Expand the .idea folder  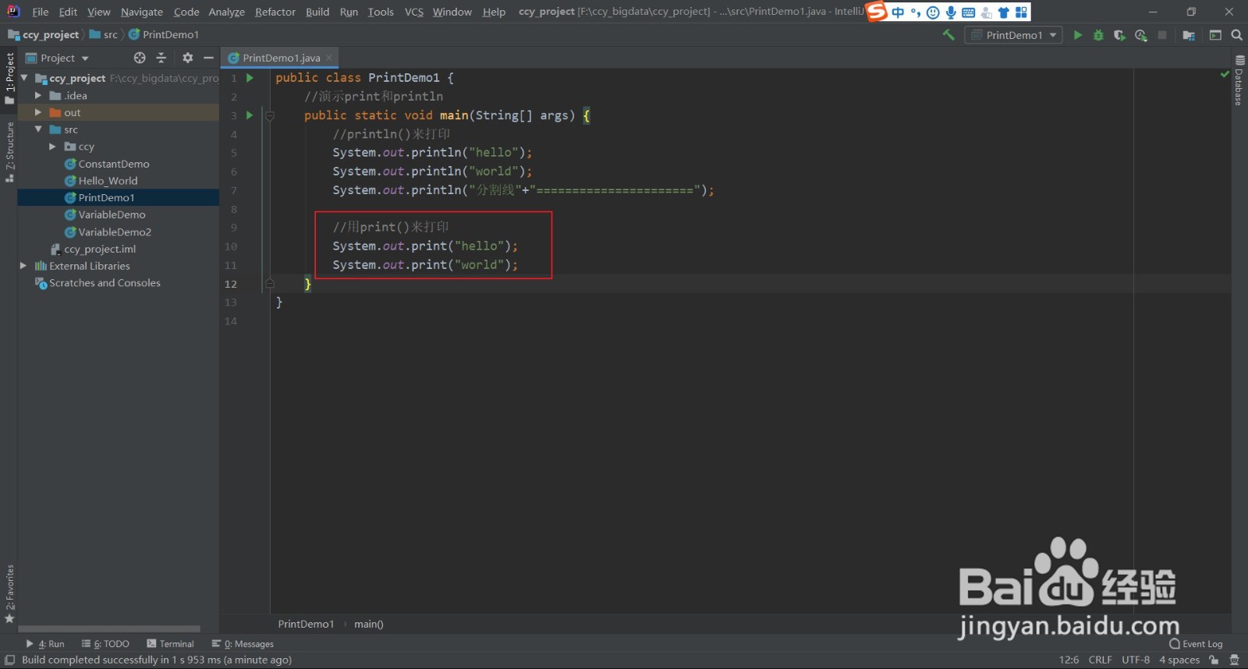[x=38, y=95]
